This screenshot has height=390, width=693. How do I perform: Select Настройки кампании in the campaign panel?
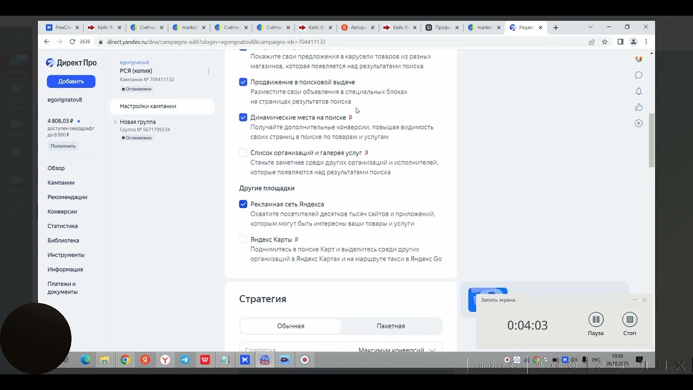point(162,106)
